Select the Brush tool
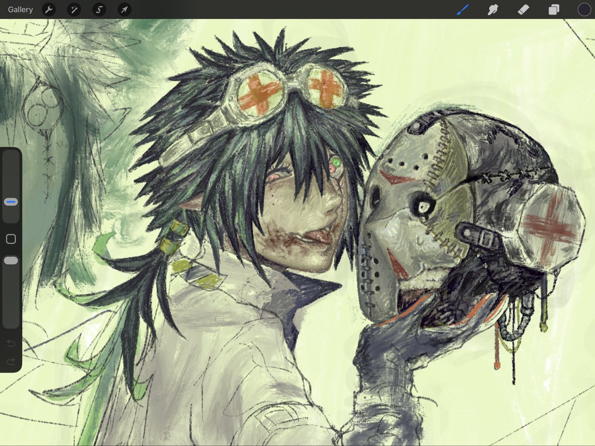 pos(462,9)
